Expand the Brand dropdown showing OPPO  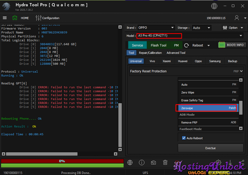(172, 28)
